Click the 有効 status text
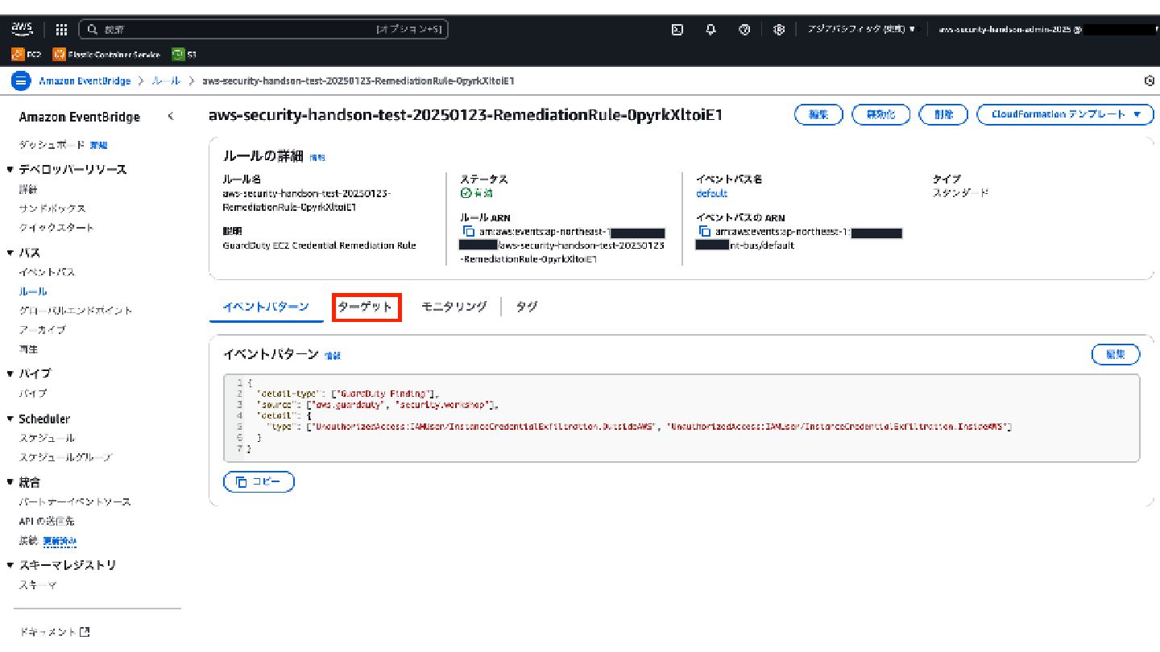 (x=476, y=193)
